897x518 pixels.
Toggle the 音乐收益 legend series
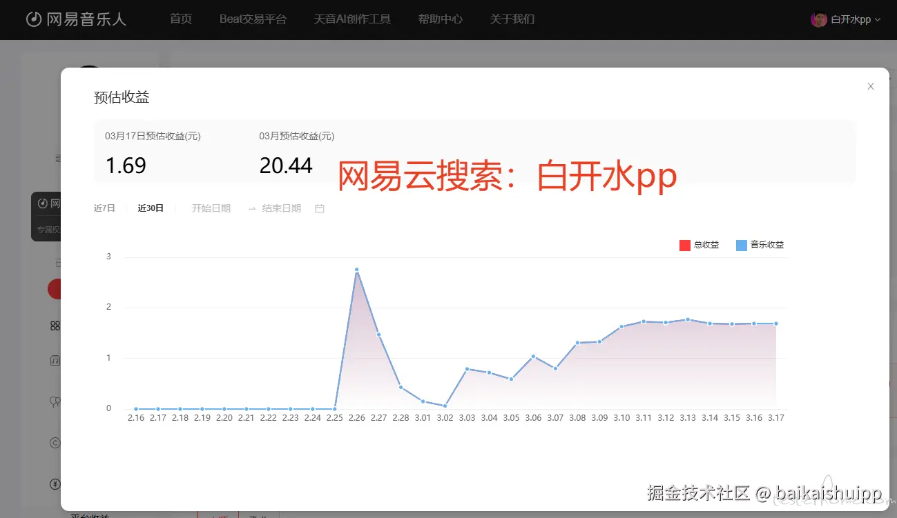click(760, 245)
